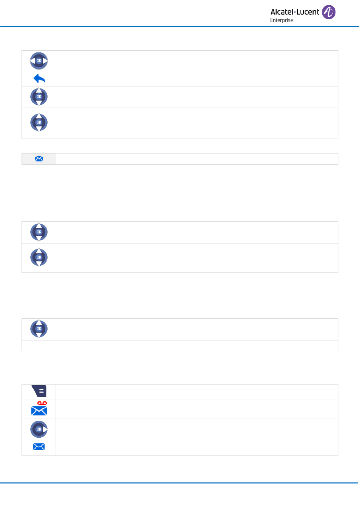
Task: Click the small envelope in the gray cell
Action: pyautogui.click(x=39, y=159)
